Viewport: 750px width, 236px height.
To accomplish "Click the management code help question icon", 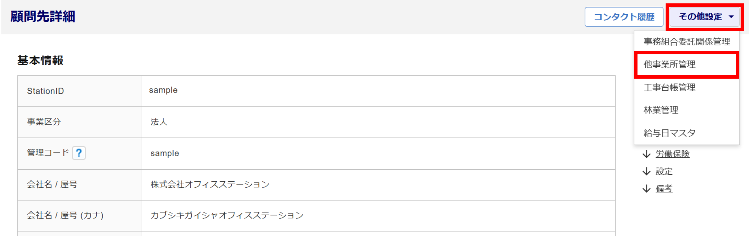I will point(79,153).
